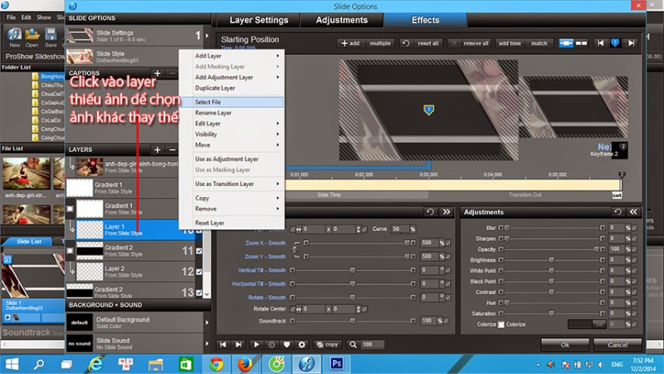Open Photoshop from the taskbar

coord(337,363)
